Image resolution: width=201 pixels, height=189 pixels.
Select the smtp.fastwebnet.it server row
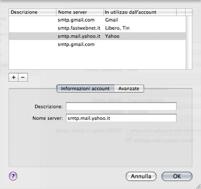coord(97,28)
